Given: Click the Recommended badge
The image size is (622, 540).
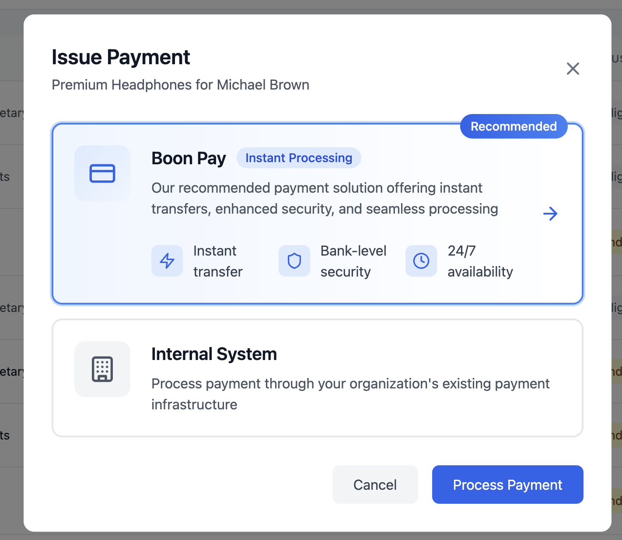Looking at the screenshot, I should point(514,126).
